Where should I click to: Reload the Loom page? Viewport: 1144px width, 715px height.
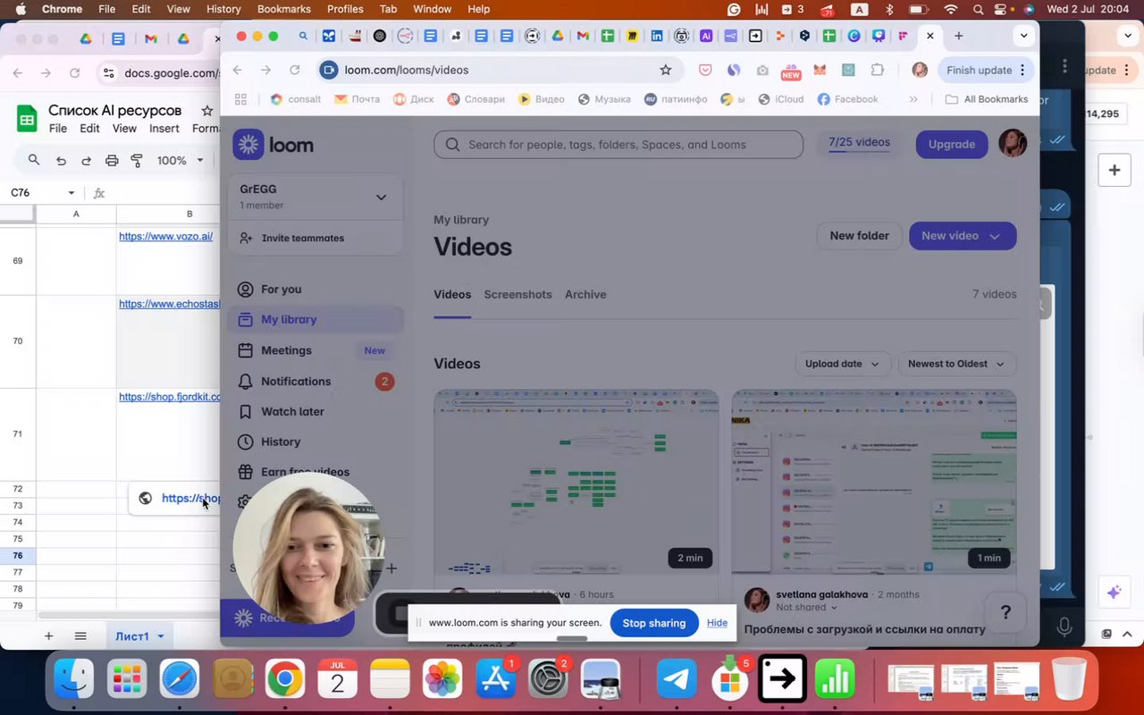[295, 70]
